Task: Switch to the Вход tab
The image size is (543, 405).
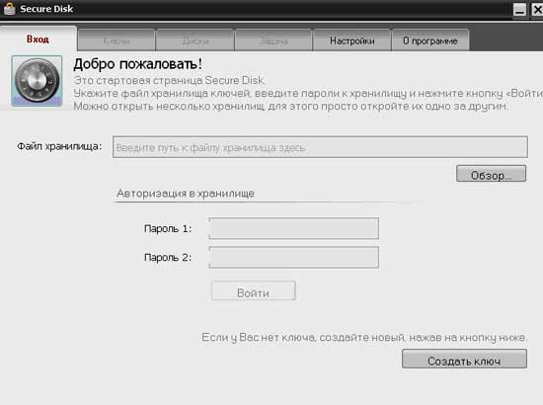Action: tap(38, 40)
